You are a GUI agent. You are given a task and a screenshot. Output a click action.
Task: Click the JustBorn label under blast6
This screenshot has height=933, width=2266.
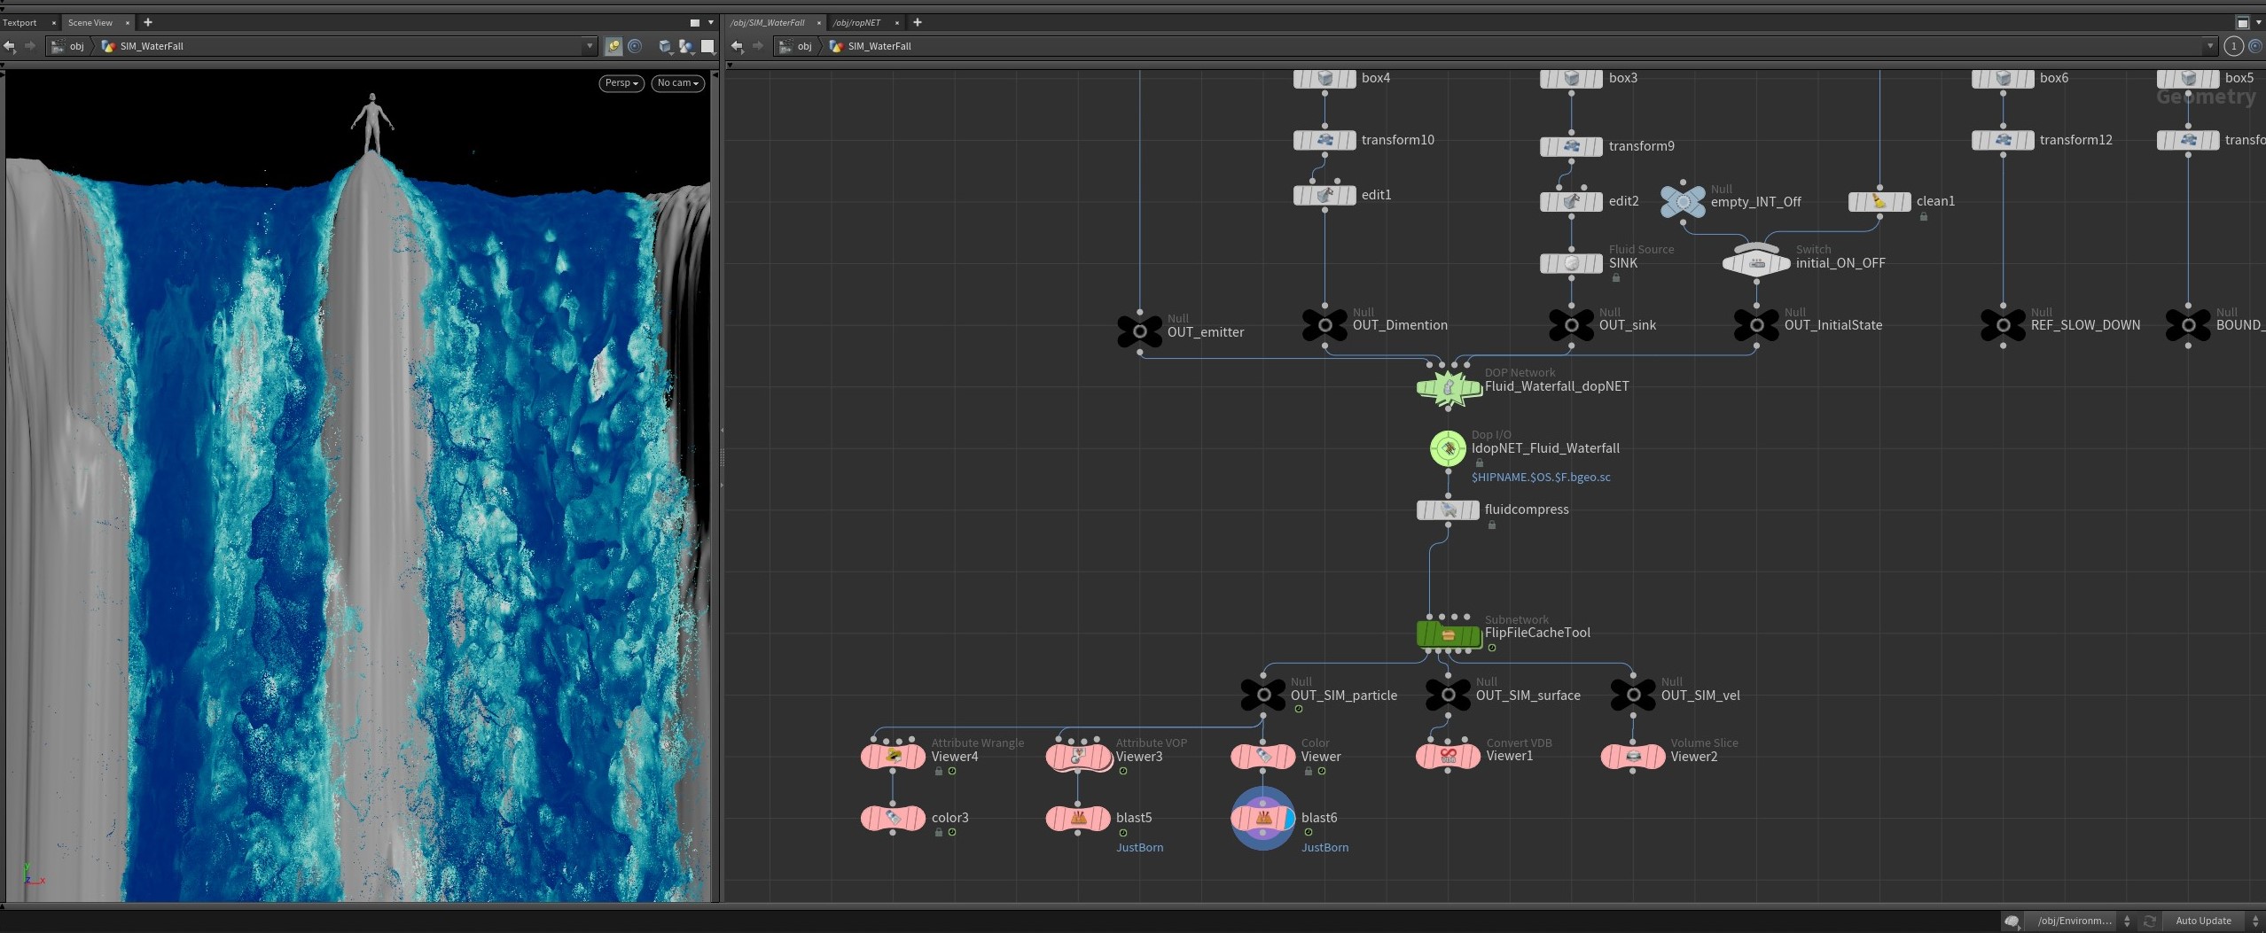pos(1324,848)
